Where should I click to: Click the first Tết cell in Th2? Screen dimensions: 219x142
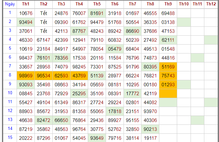click(x=44, y=13)
